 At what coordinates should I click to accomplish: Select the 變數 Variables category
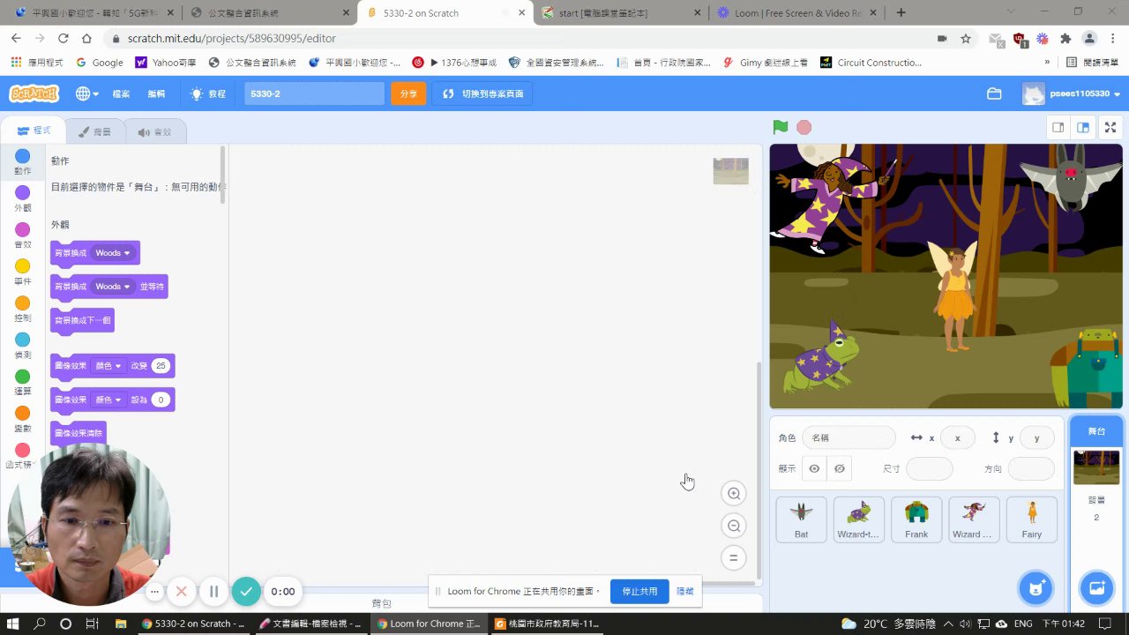pyautogui.click(x=22, y=420)
